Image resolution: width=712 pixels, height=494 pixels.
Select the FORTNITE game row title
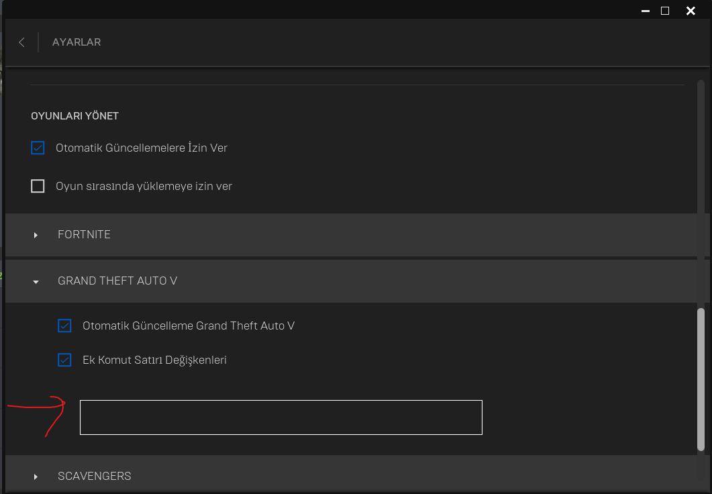point(84,234)
